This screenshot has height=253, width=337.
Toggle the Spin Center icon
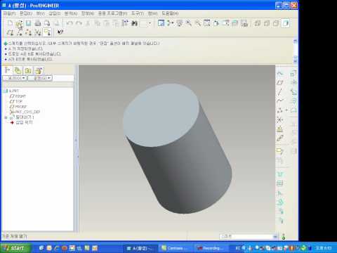[x=171, y=23]
